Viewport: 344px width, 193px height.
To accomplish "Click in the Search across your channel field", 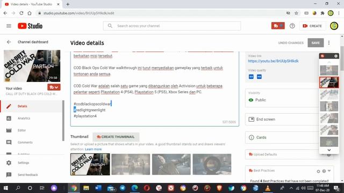I will pos(172,26).
